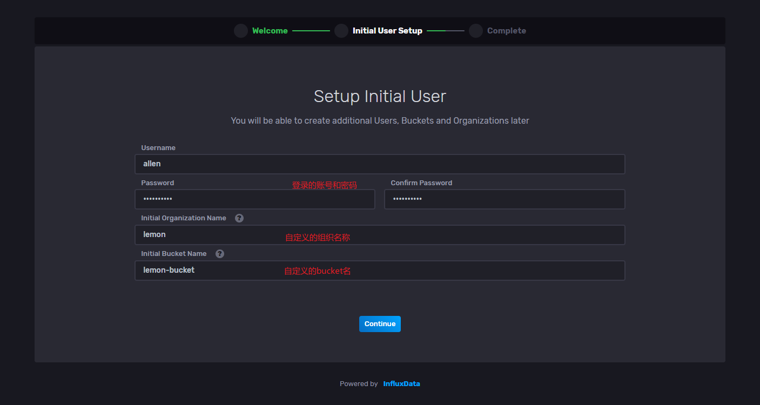
Task: Click the Username label
Action: pyautogui.click(x=158, y=148)
